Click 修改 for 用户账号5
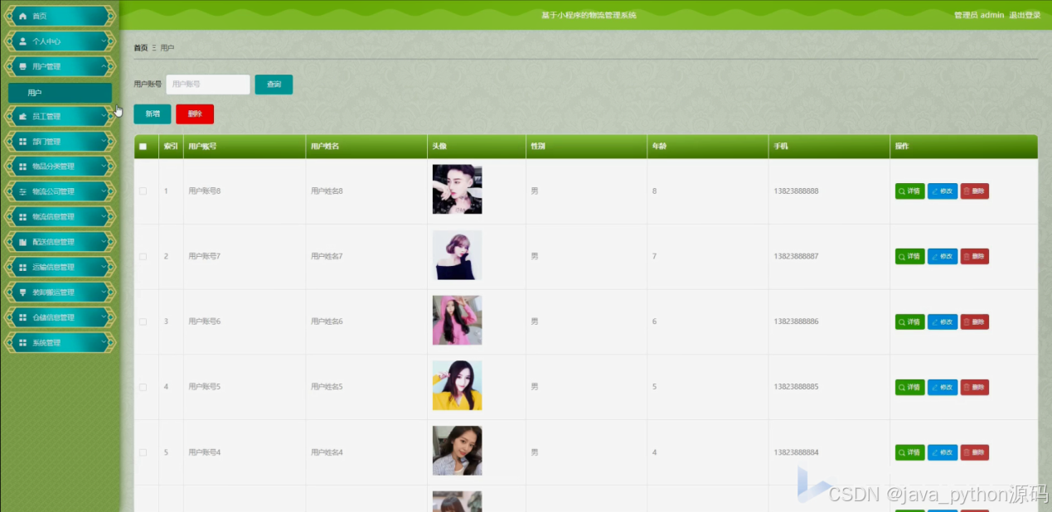 coord(943,387)
